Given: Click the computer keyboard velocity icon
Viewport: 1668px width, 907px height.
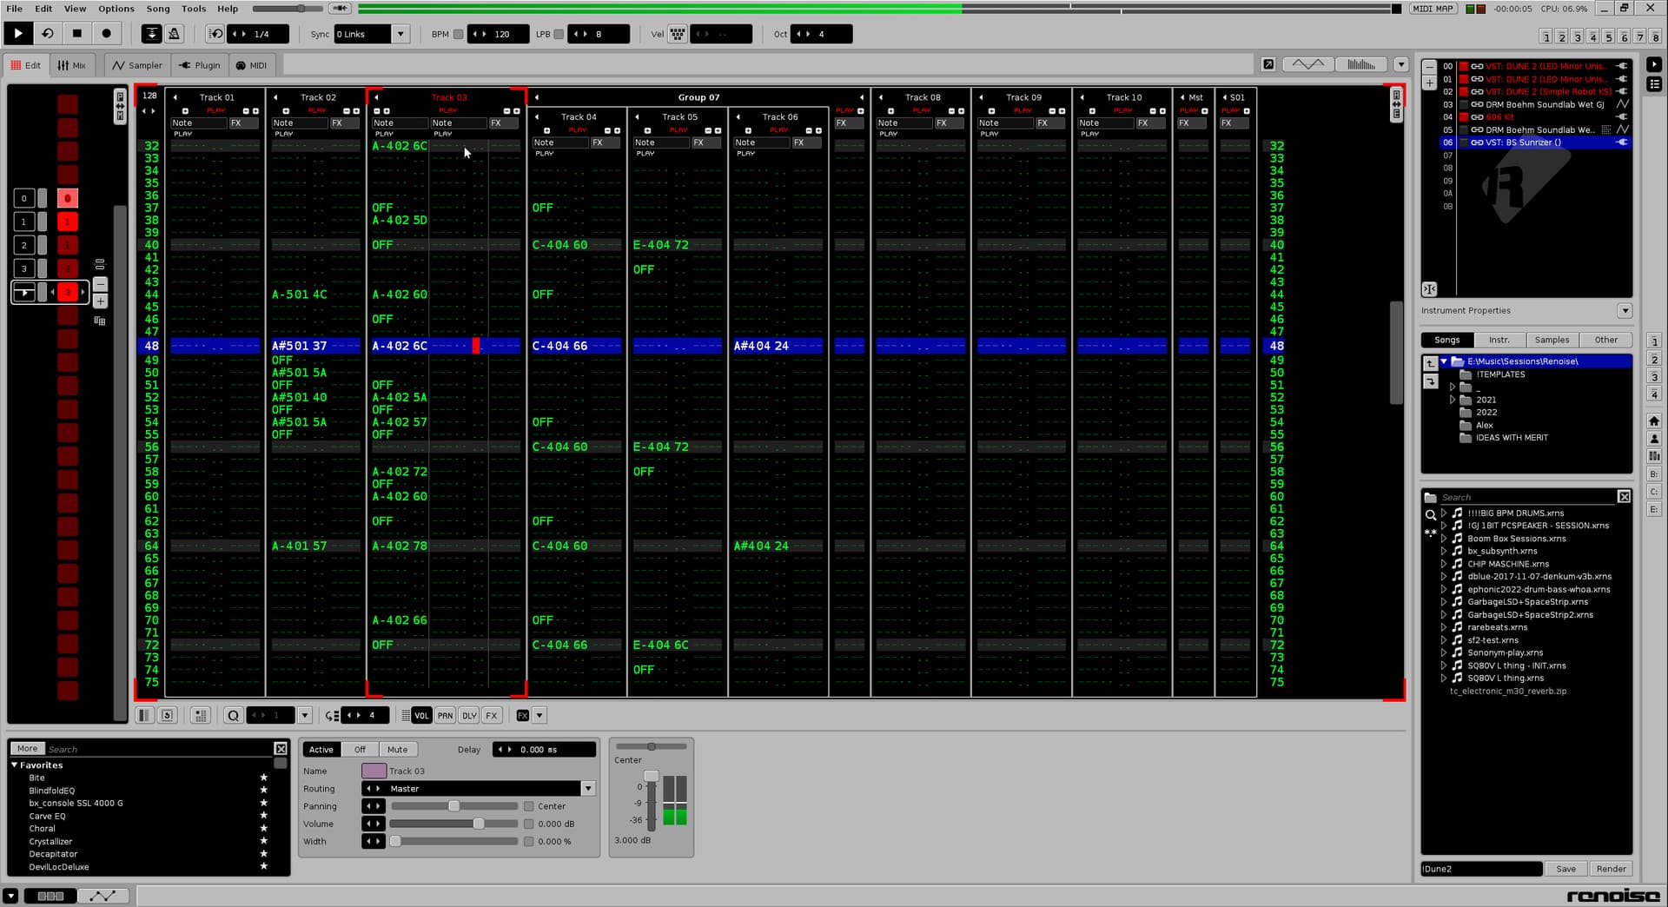Looking at the screenshot, I should 678,34.
